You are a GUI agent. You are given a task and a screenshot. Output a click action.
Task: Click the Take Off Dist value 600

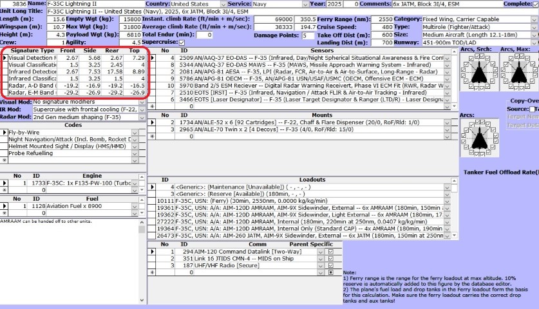[x=383, y=35]
